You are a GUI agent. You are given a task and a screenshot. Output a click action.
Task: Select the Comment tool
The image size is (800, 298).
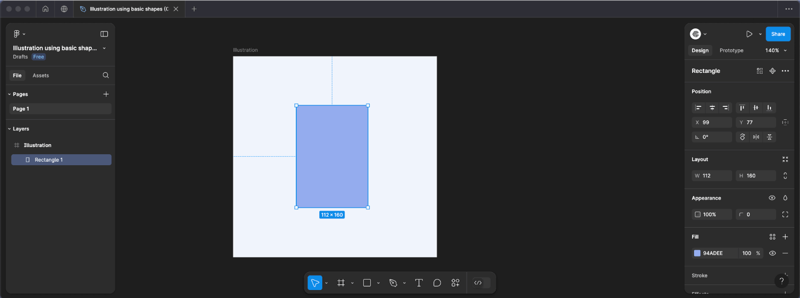(x=437, y=283)
